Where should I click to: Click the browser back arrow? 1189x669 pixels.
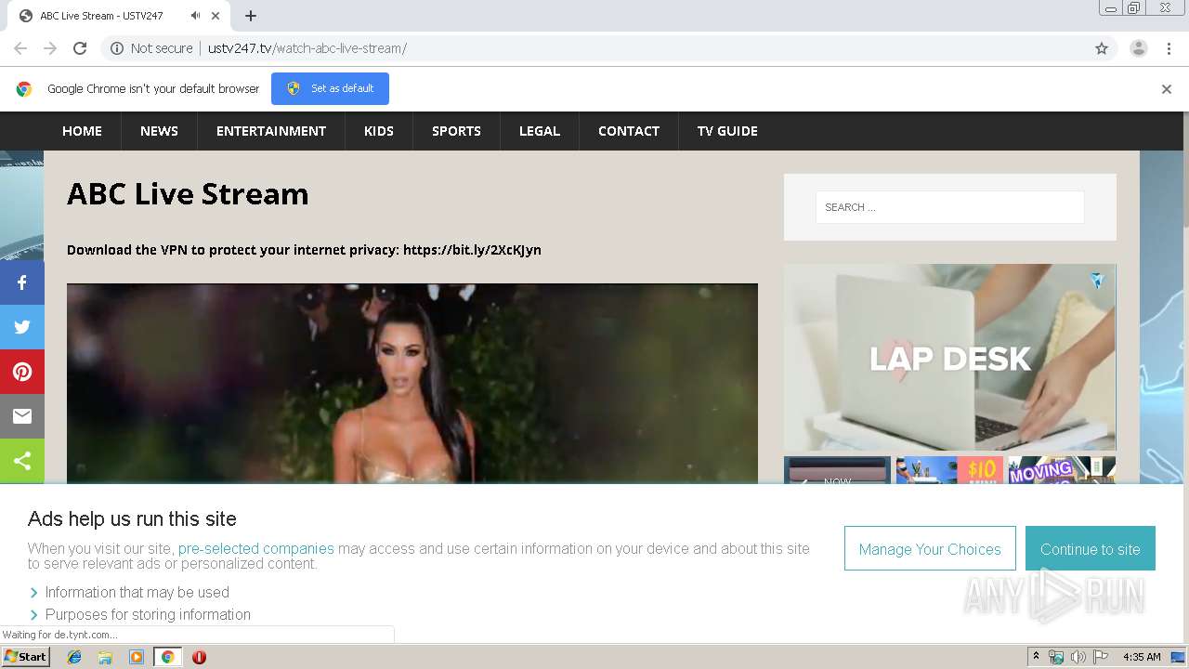coord(20,48)
